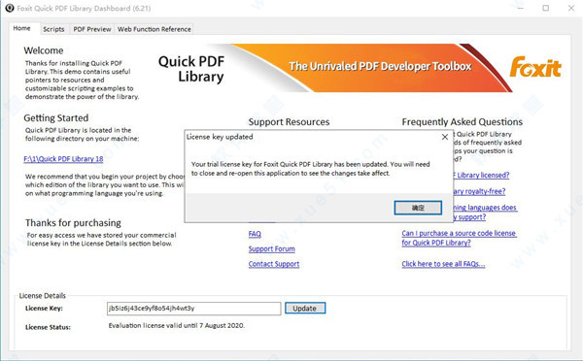Click the License Details group label
The height and width of the screenshot is (361, 583).
click(x=43, y=296)
